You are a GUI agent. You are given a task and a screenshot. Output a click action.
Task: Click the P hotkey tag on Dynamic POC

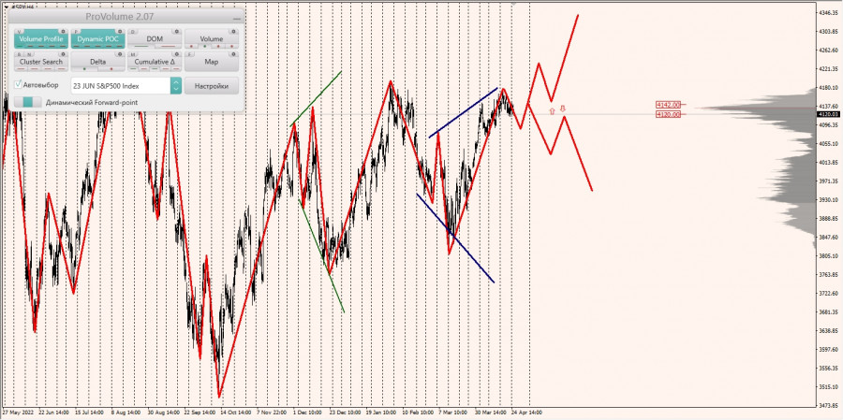(76, 32)
